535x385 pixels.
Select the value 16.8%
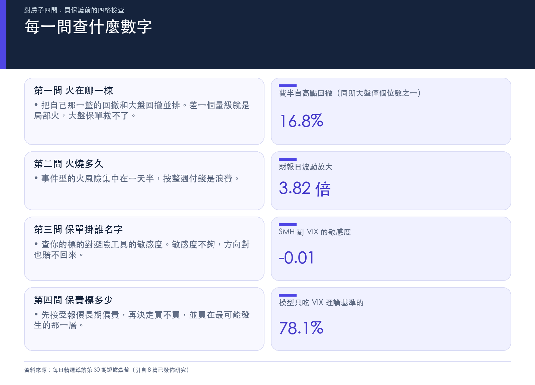coord(301,121)
